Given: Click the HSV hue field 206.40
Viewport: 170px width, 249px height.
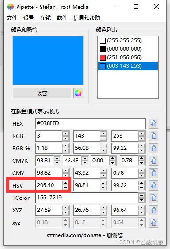Looking at the screenshot, I should 48,185.
